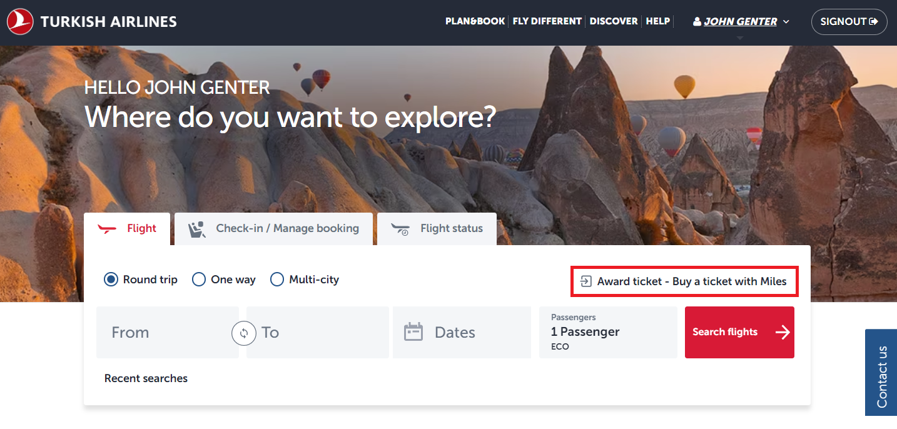The width and height of the screenshot is (897, 429).
Task: Click the Turkish Airlines logo
Action: [20, 21]
